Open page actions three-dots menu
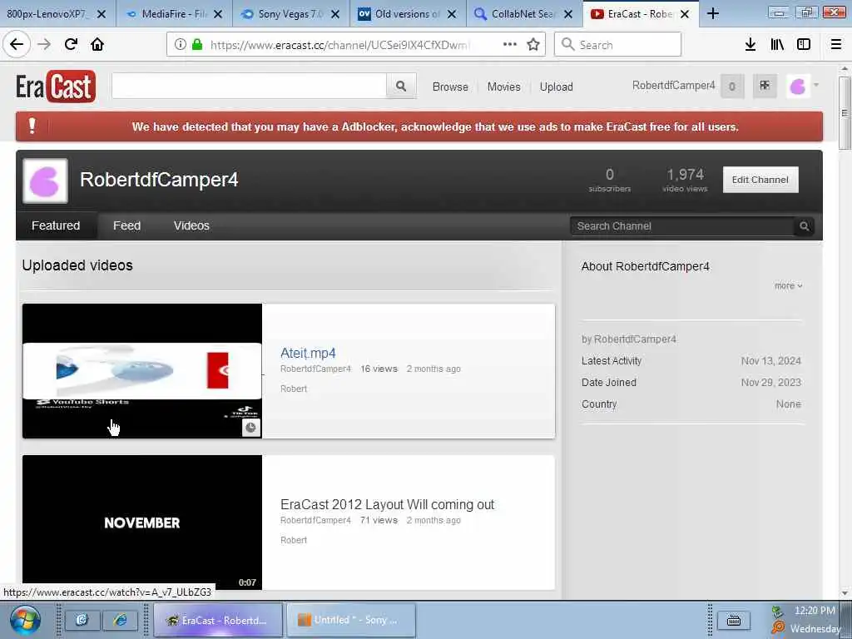 (510, 45)
